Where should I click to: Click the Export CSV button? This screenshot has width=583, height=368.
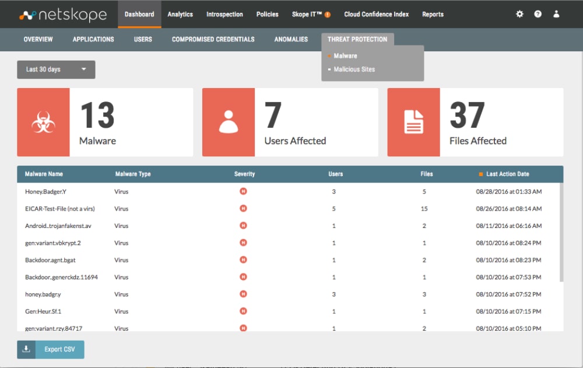[51, 349]
